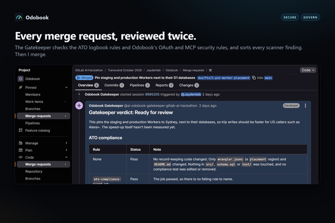Click the GOVERN badge
The width and height of the screenshot is (335, 223).
pyautogui.click(x=310, y=17)
